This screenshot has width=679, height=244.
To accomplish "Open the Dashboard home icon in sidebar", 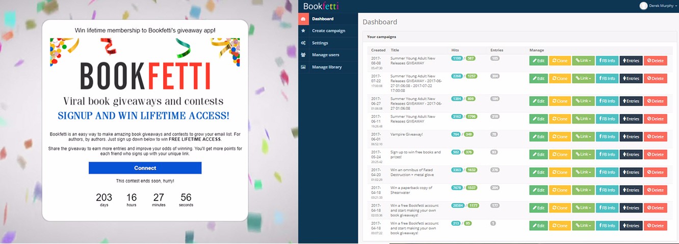I will [x=303, y=19].
